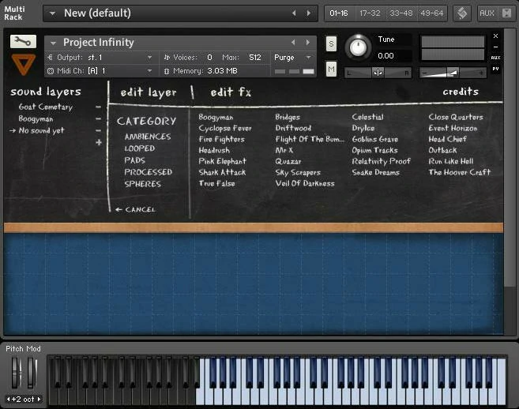The height and width of the screenshot is (409, 519).
Task: Minimize the instrument header view
Action: coord(495,47)
